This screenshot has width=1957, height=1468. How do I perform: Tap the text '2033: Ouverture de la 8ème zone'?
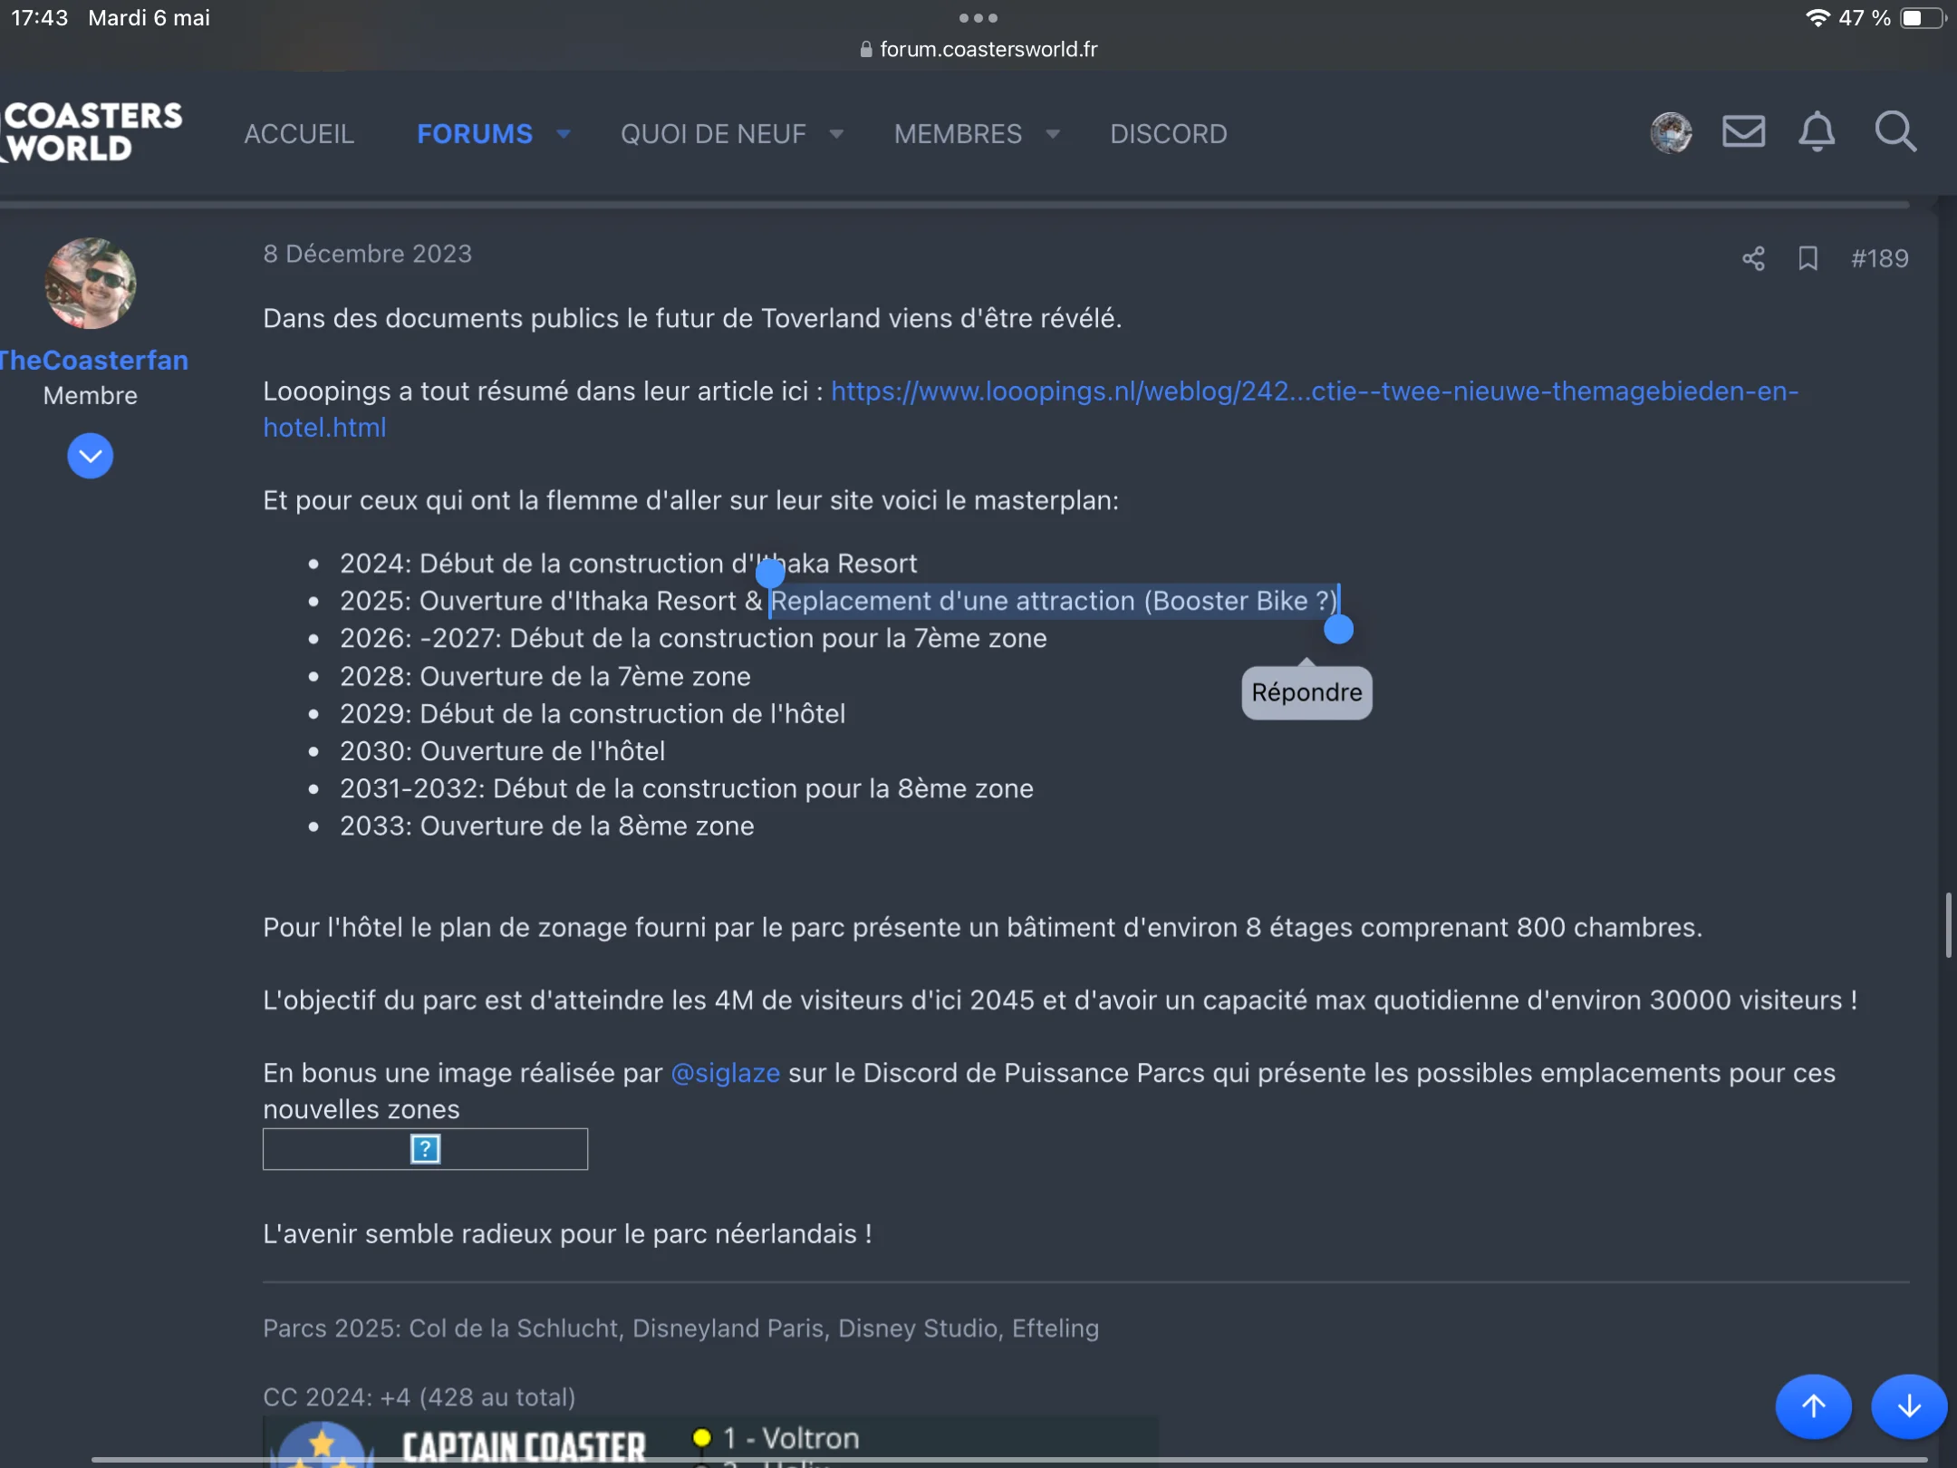(x=546, y=826)
